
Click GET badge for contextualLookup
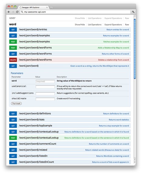[13, 132]
